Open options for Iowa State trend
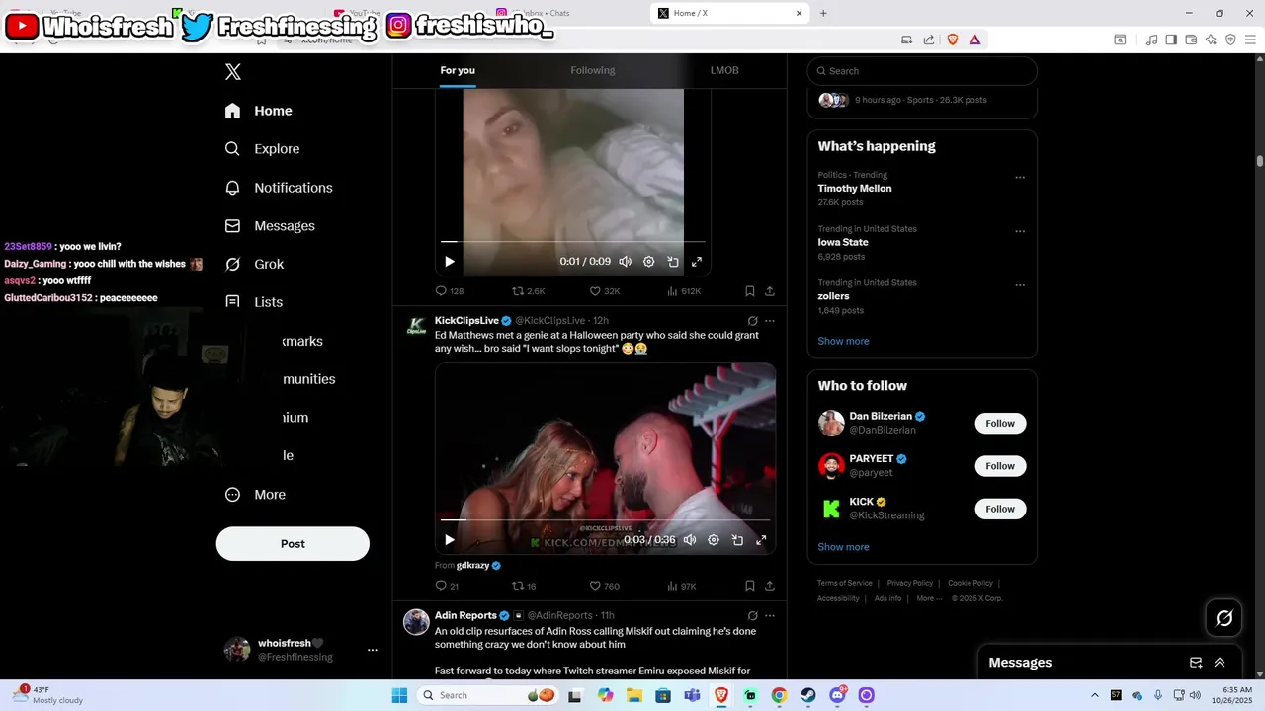This screenshot has width=1265, height=711. (1020, 231)
